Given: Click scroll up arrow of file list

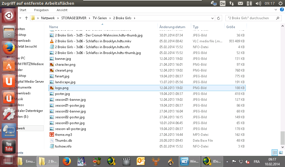Looking at the screenshot, I should tap(282, 26).
